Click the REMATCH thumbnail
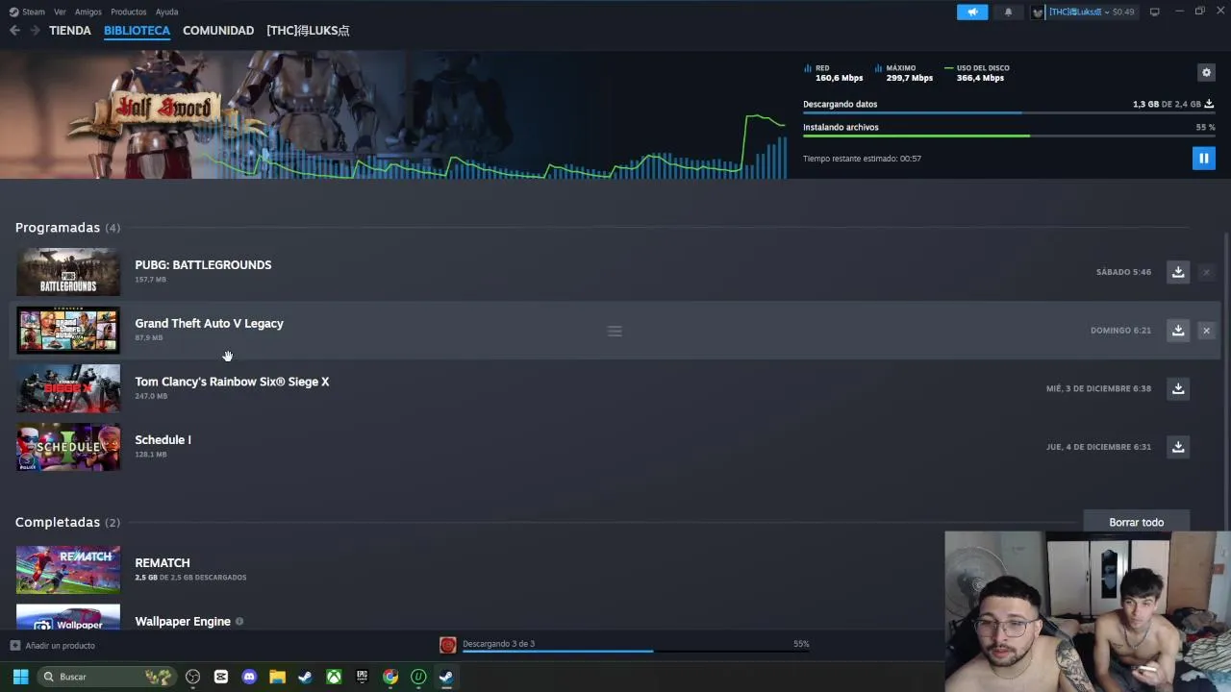Viewport: 1231px width, 692px height. click(x=68, y=570)
